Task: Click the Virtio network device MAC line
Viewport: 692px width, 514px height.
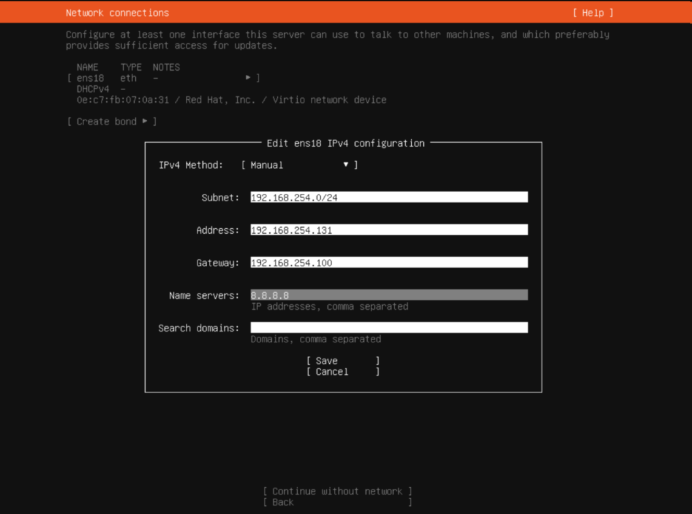Action: point(231,100)
